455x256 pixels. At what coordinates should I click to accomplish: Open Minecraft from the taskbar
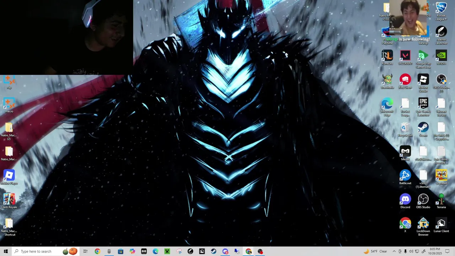(x=167, y=251)
